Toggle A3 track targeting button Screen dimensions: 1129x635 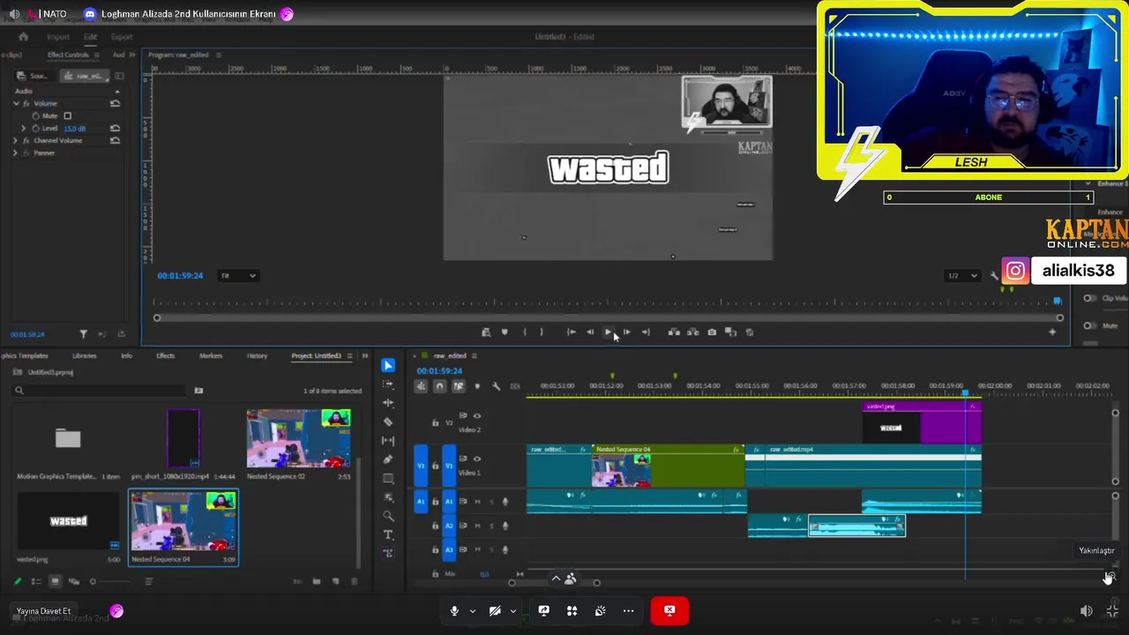coord(449,549)
